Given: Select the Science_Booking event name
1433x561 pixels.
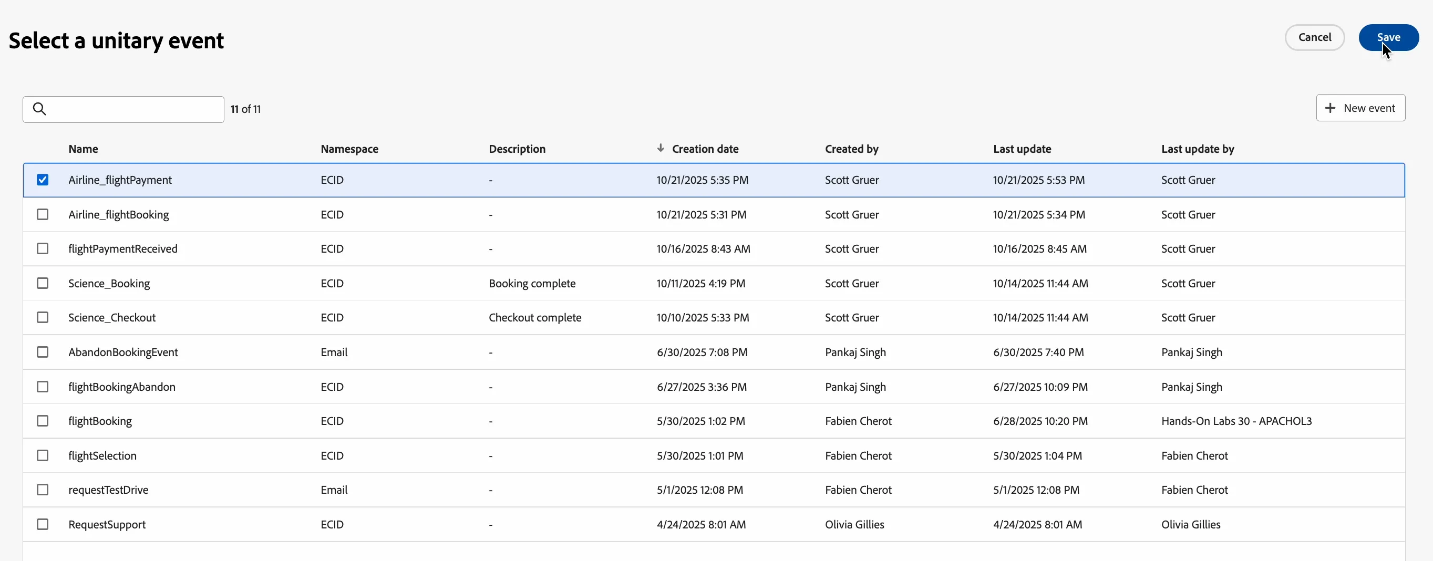Looking at the screenshot, I should 109,284.
